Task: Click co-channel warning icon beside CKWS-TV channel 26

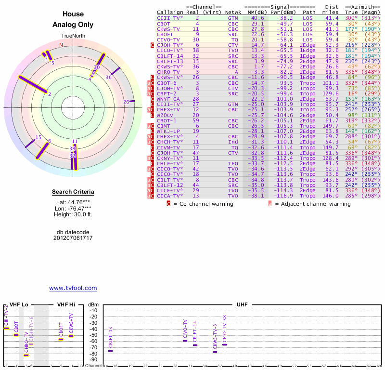Action: coord(152,77)
